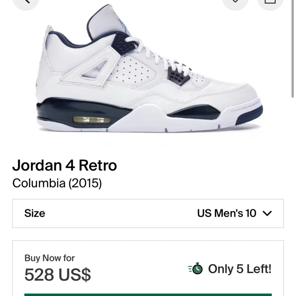Image resolution: width=296 pixels, height=296 pixels.
Task: Click the "Jordan 4 Retro" product title
Action: pyautogui.click(x=64, y=165)
